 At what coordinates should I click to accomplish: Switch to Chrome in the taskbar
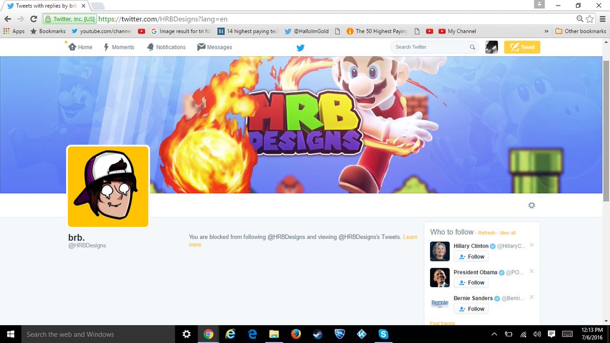208,334
